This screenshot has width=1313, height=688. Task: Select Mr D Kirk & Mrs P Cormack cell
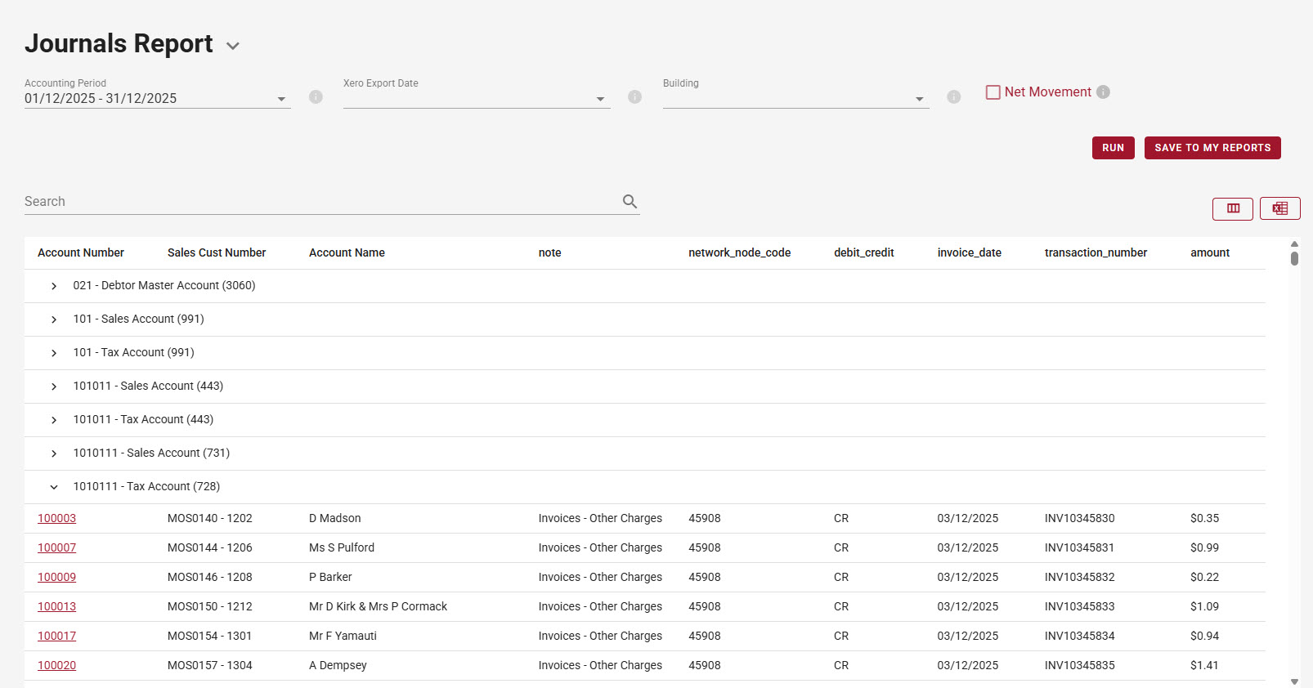point(378,606)
